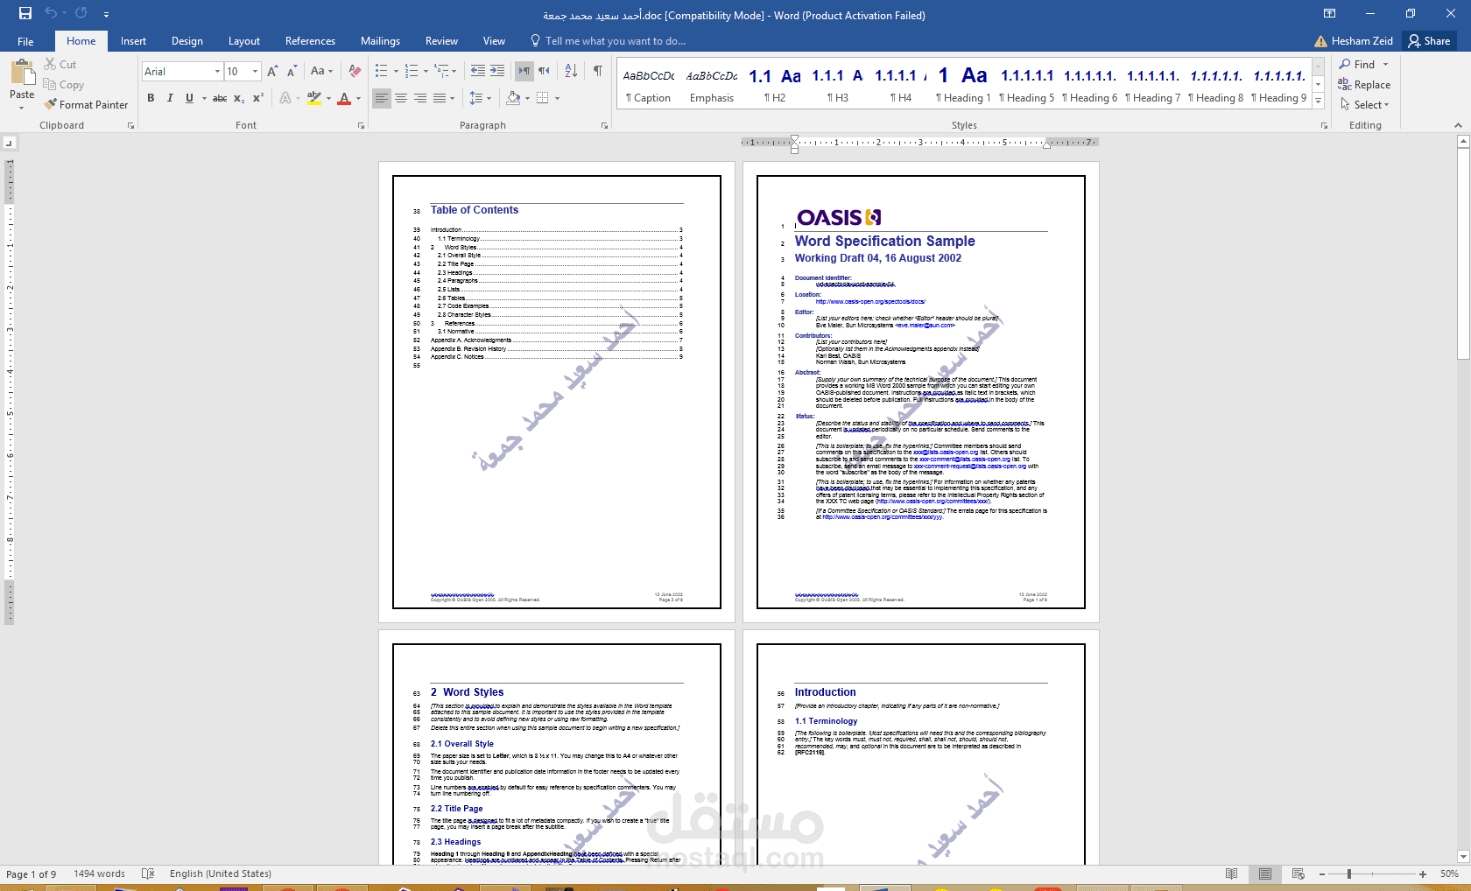Viewport: 1471px width, 891px height.
Task: Click the Replace icon in Editing
Action: pos(1344,84)
